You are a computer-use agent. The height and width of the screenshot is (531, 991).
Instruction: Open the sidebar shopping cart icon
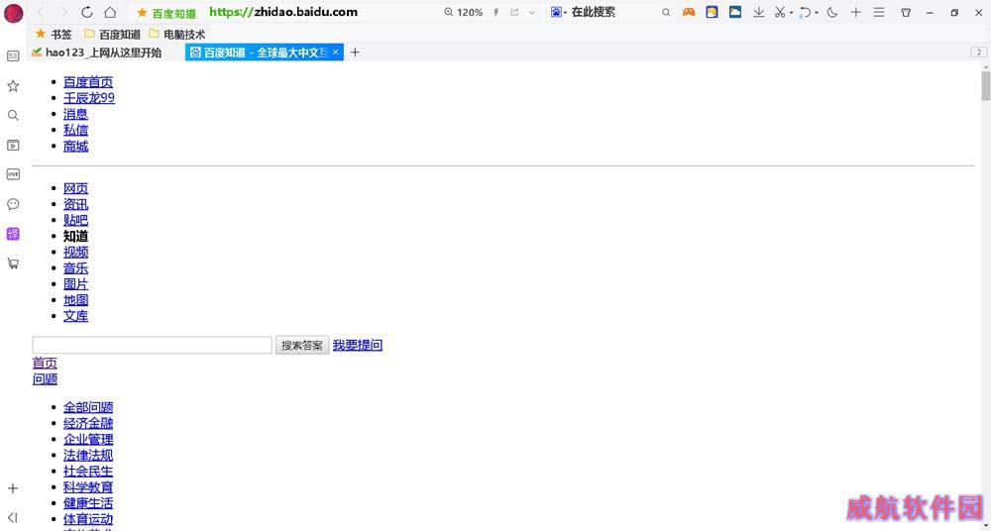13,264
